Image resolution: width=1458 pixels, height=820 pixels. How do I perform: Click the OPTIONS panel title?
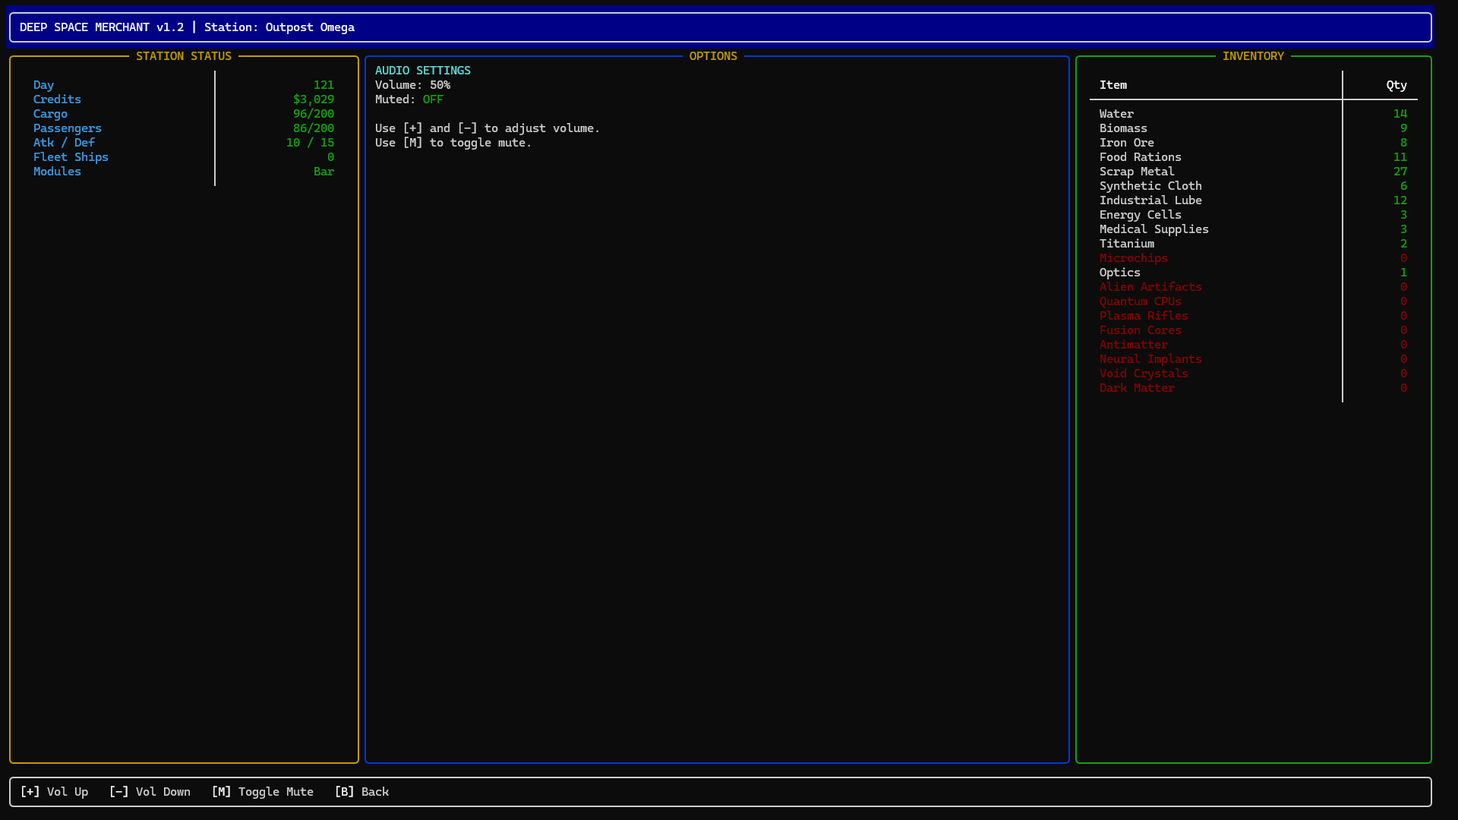click(714, 55)
